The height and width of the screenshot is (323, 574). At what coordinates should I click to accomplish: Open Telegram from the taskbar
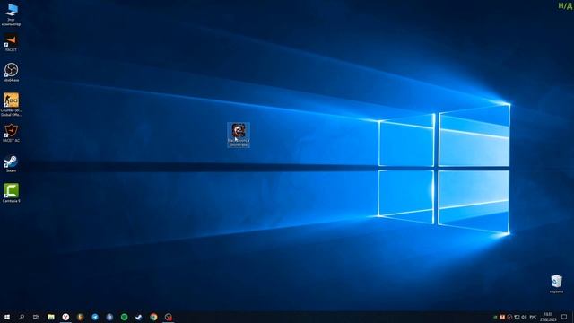pyautogui.click(x=95, y=317)
